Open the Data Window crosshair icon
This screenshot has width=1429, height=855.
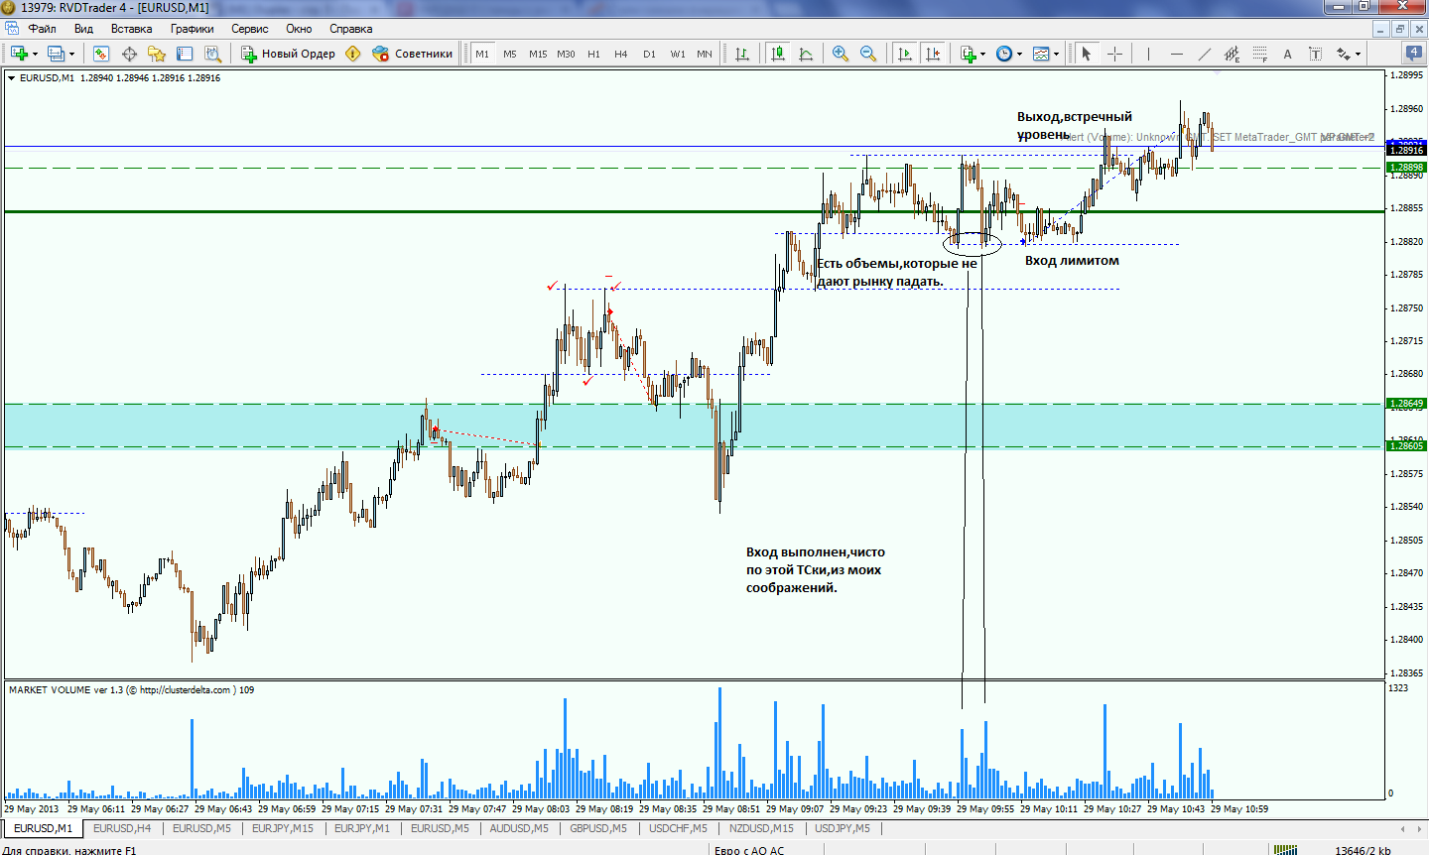tap(129, 54)
